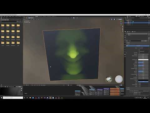Screen dimensions: 150x113
Task: Click the file browser directory path field
Action: tap(16, 19)
